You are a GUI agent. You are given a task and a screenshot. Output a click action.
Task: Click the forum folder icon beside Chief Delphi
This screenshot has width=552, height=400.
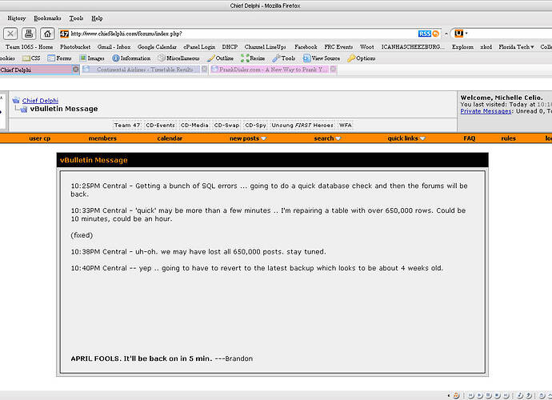pos(16,100)
